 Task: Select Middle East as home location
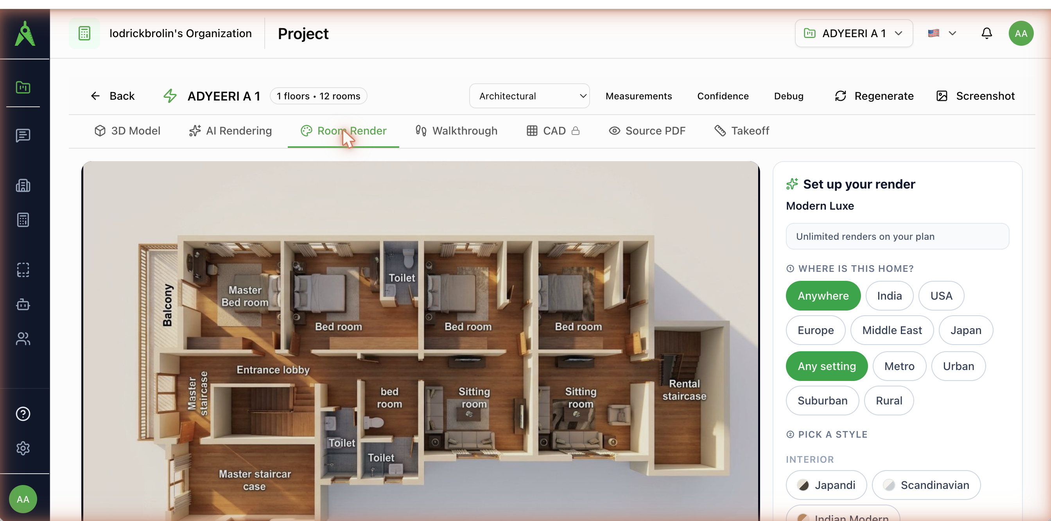(x=892, y=330)
